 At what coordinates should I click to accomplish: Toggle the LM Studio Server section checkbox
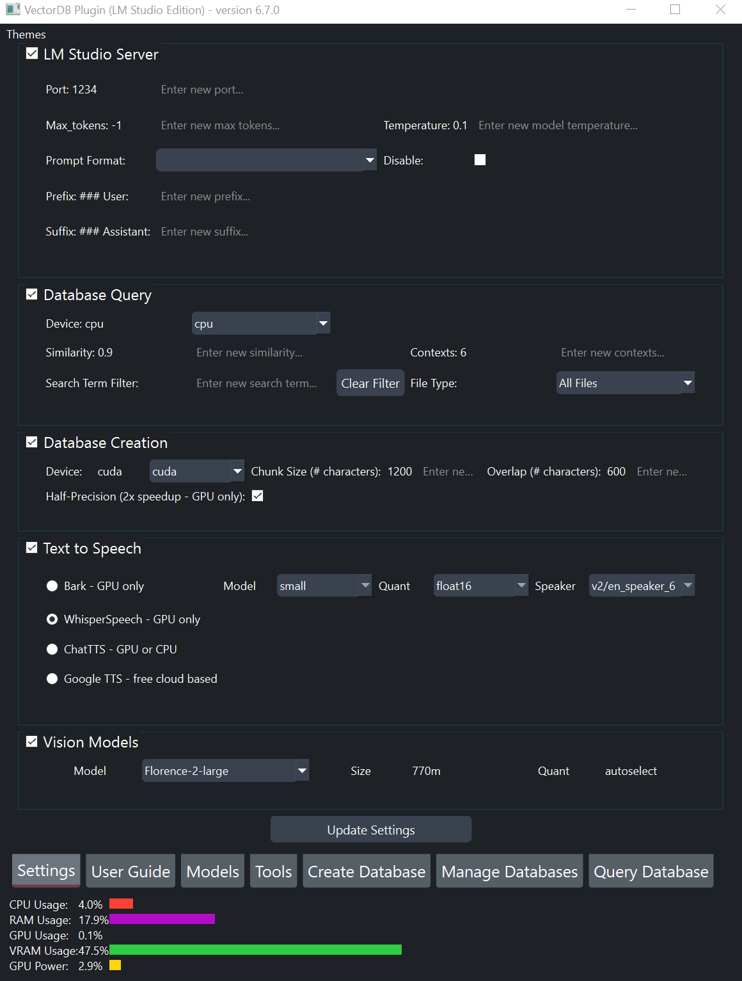click(x=31, y=53)
